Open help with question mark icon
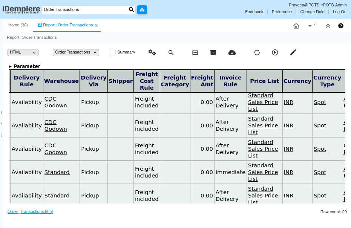This screenshot has height=228, width=351. point(340,26)
